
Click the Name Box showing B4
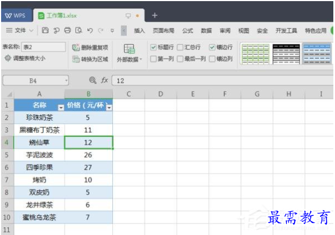point(33,80)
